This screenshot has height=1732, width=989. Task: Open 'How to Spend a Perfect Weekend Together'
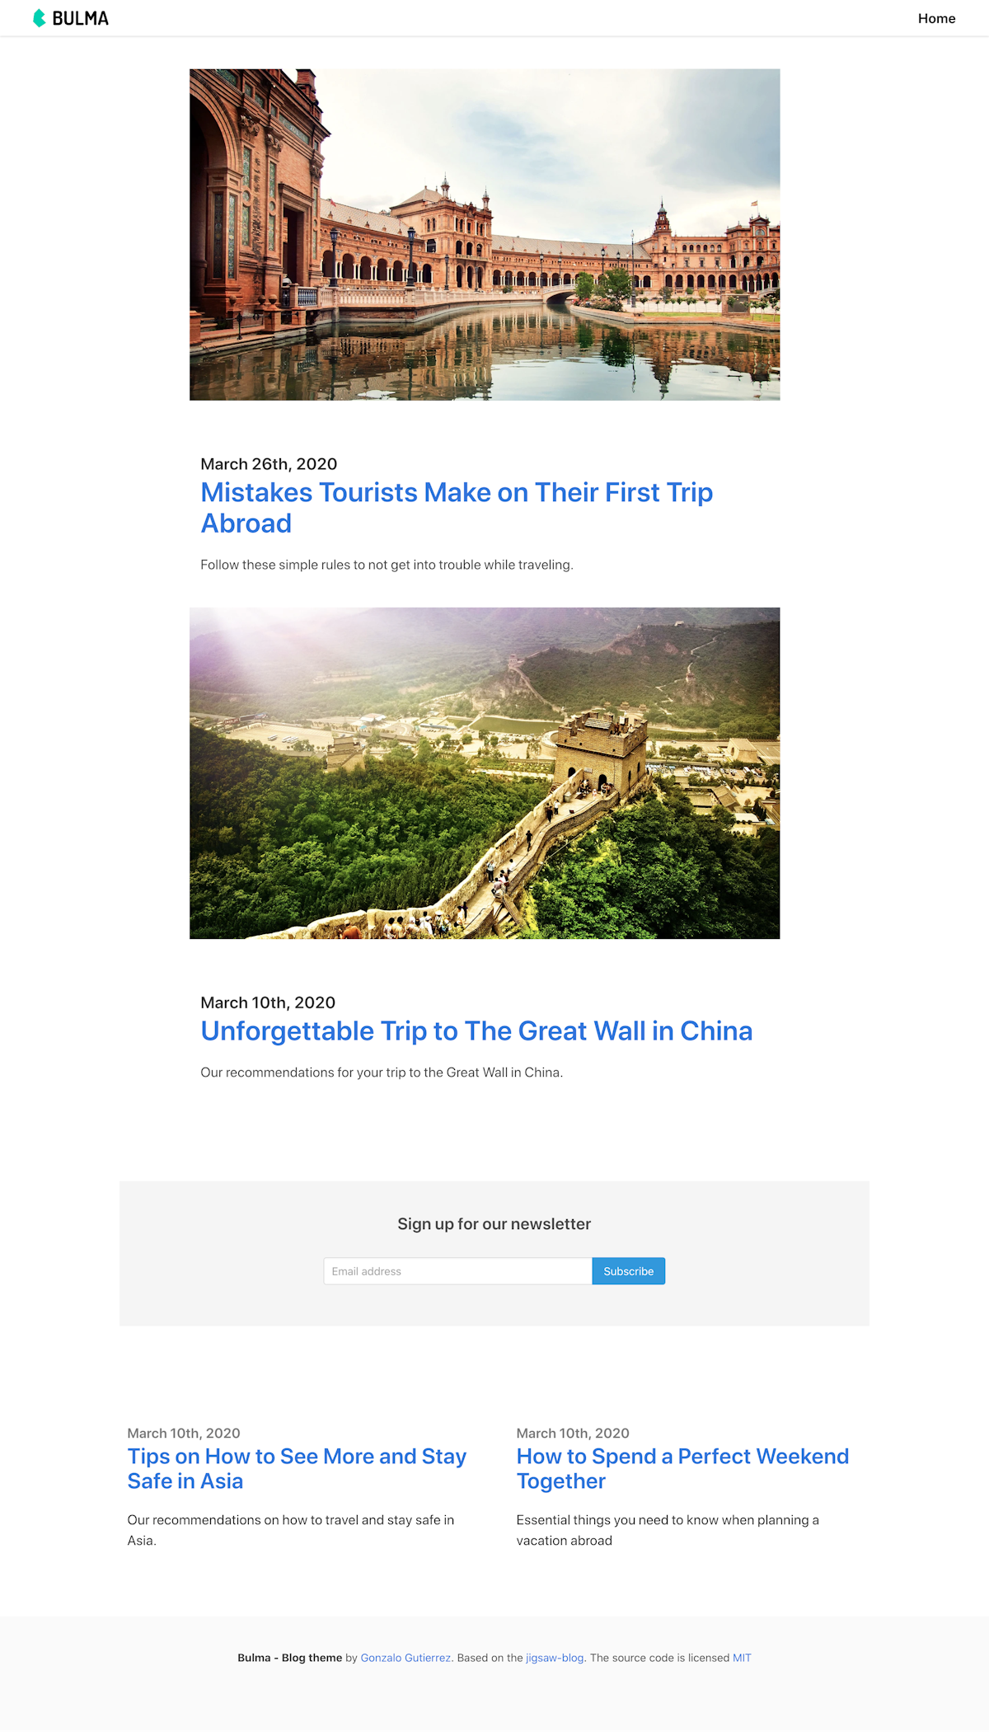(x=682, y=1469)
